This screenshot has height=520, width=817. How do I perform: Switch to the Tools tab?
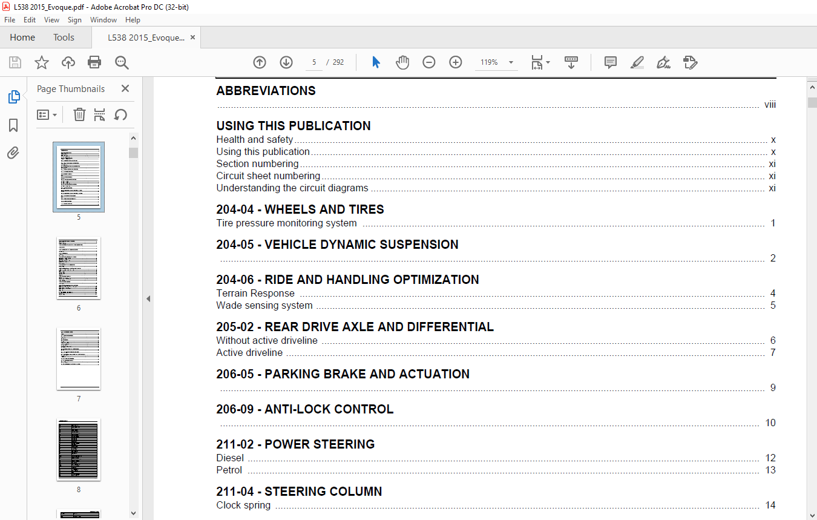64,38
